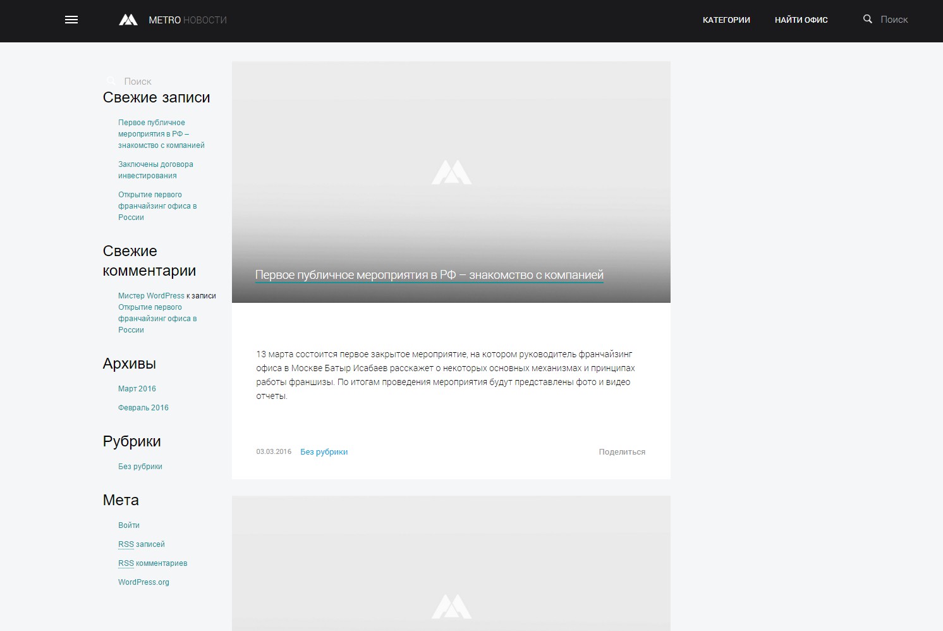943x631 pixels.
Task: Open RSS комментариев feed link
Action: pyautogui.click(x=153, y=563)
